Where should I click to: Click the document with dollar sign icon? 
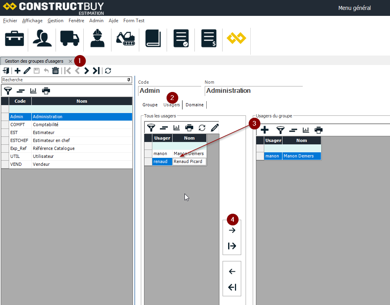209,38
